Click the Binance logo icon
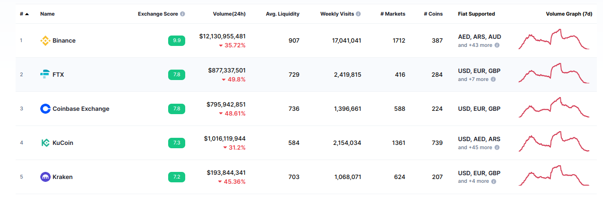Image resolution: width=603 pixels, height=197 pixels. click(45, 41)
